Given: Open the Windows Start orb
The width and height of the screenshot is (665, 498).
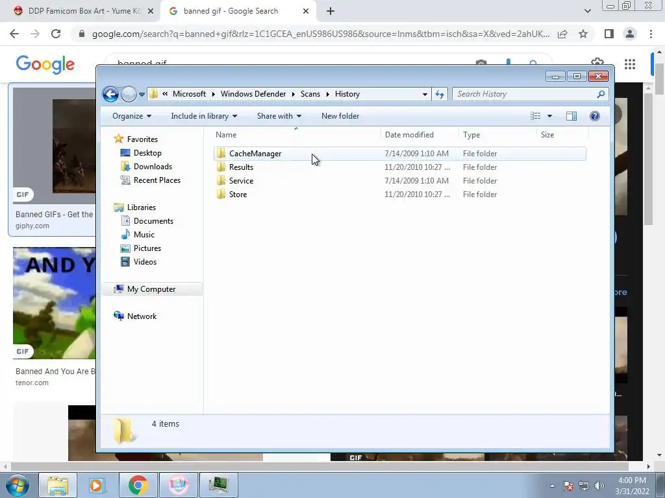Looking at the screenshot, I should [x=17, y=485].
